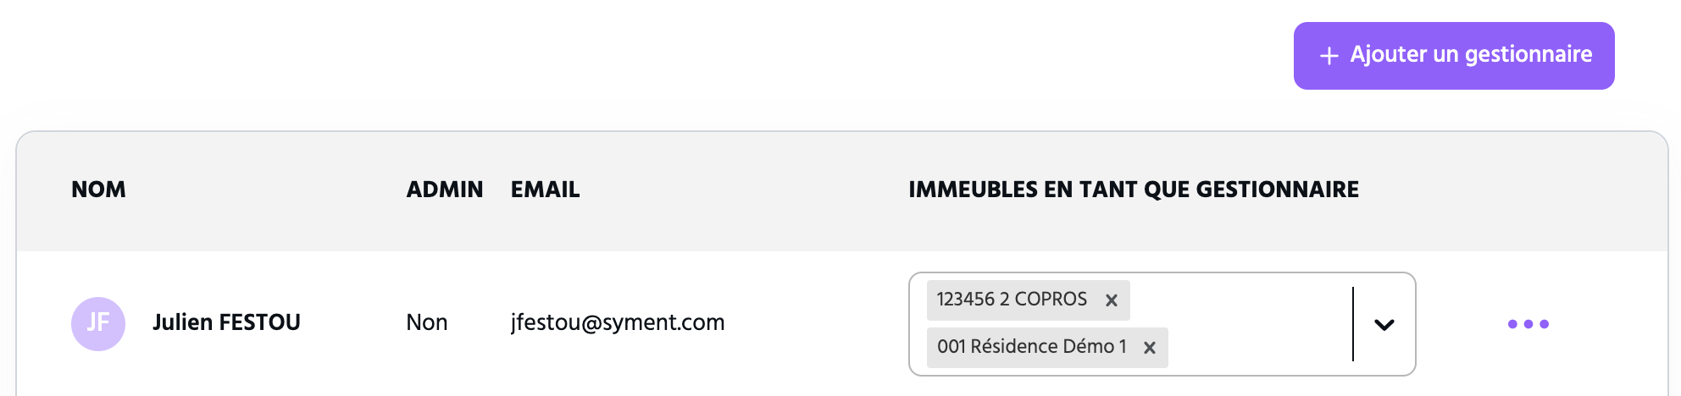Sort by the ADMIN column header
This screenshot has width=1681, height=396.
(x=445, y=190)
